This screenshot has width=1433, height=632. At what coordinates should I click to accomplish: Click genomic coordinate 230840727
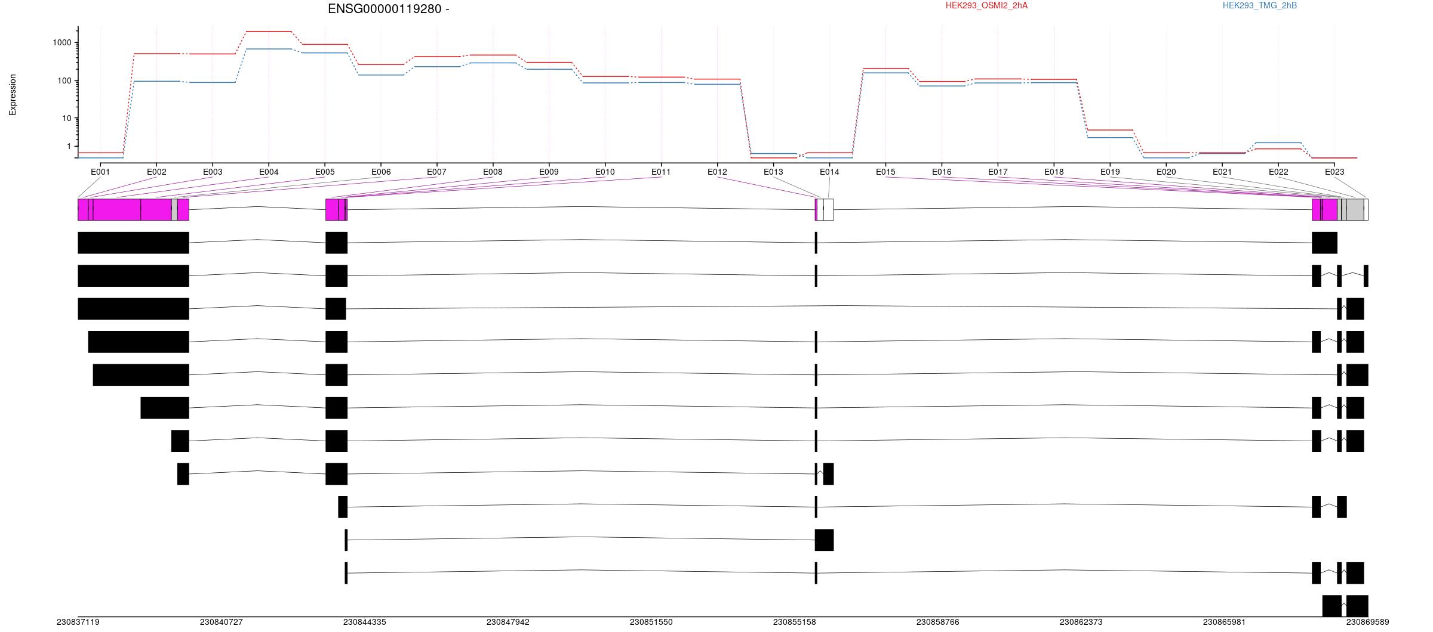(x=222, y=622)
